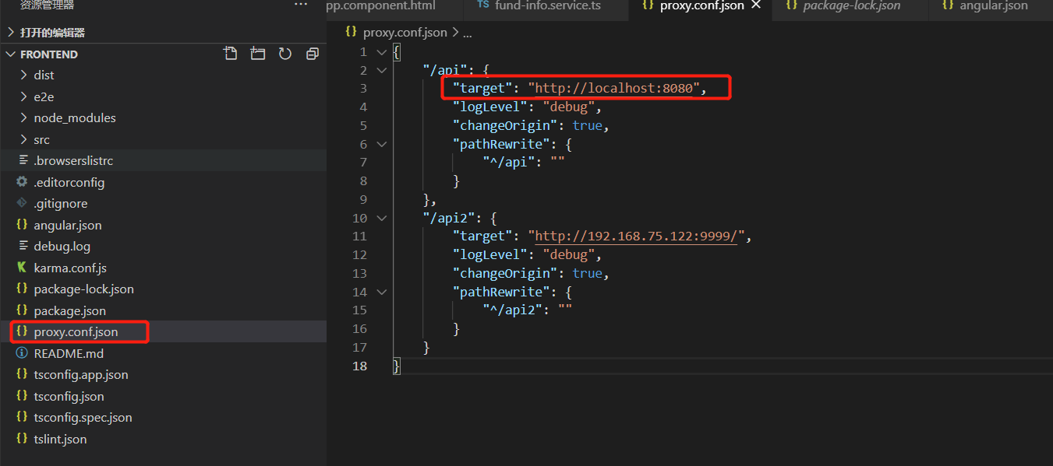Click the karma.conf.js Karma icon
Image resolution: width=1053 pixels, height=466 pixels.
pyautogui.click(x=22, y=268)
